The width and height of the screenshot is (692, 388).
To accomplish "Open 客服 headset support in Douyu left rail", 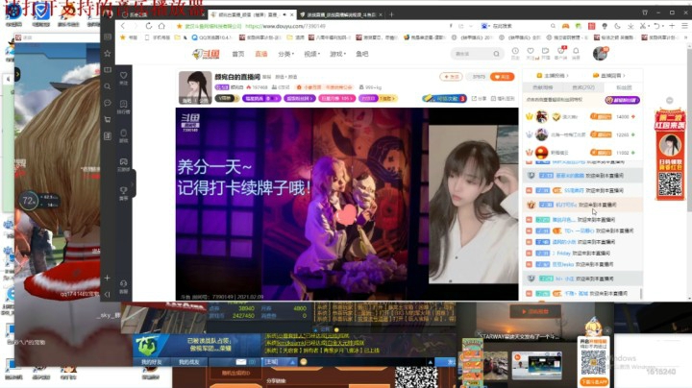I will coord(124,286).
